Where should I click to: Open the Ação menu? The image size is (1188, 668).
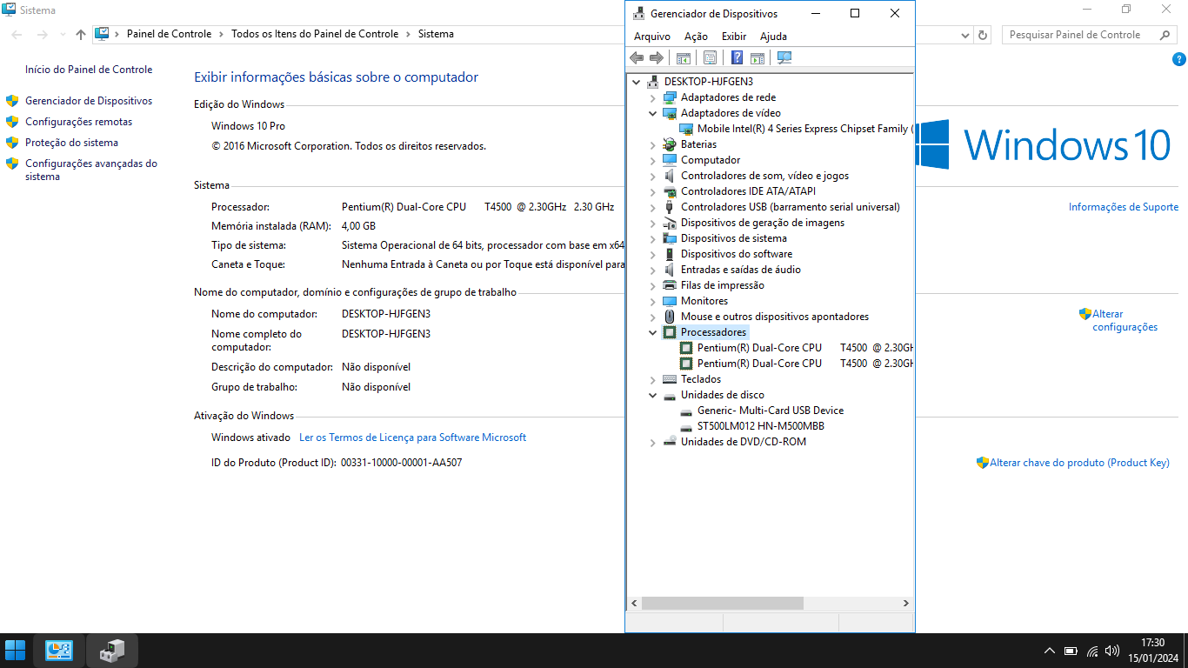tap(696, 37)
